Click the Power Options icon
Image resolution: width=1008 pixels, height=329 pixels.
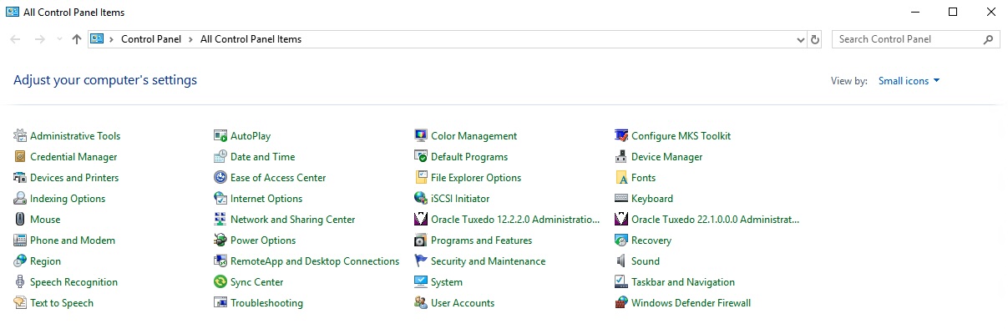220,240
